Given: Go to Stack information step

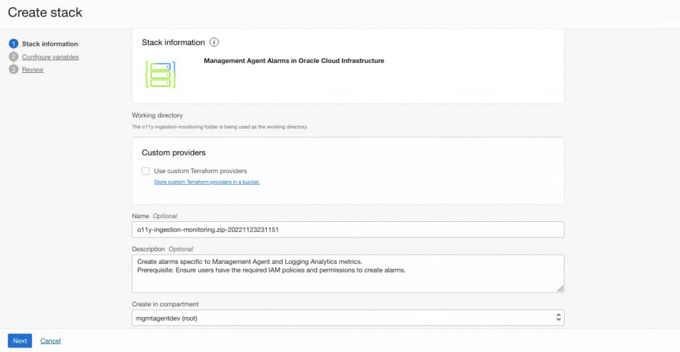Looking at the screenshot, I should pos(50,44).
